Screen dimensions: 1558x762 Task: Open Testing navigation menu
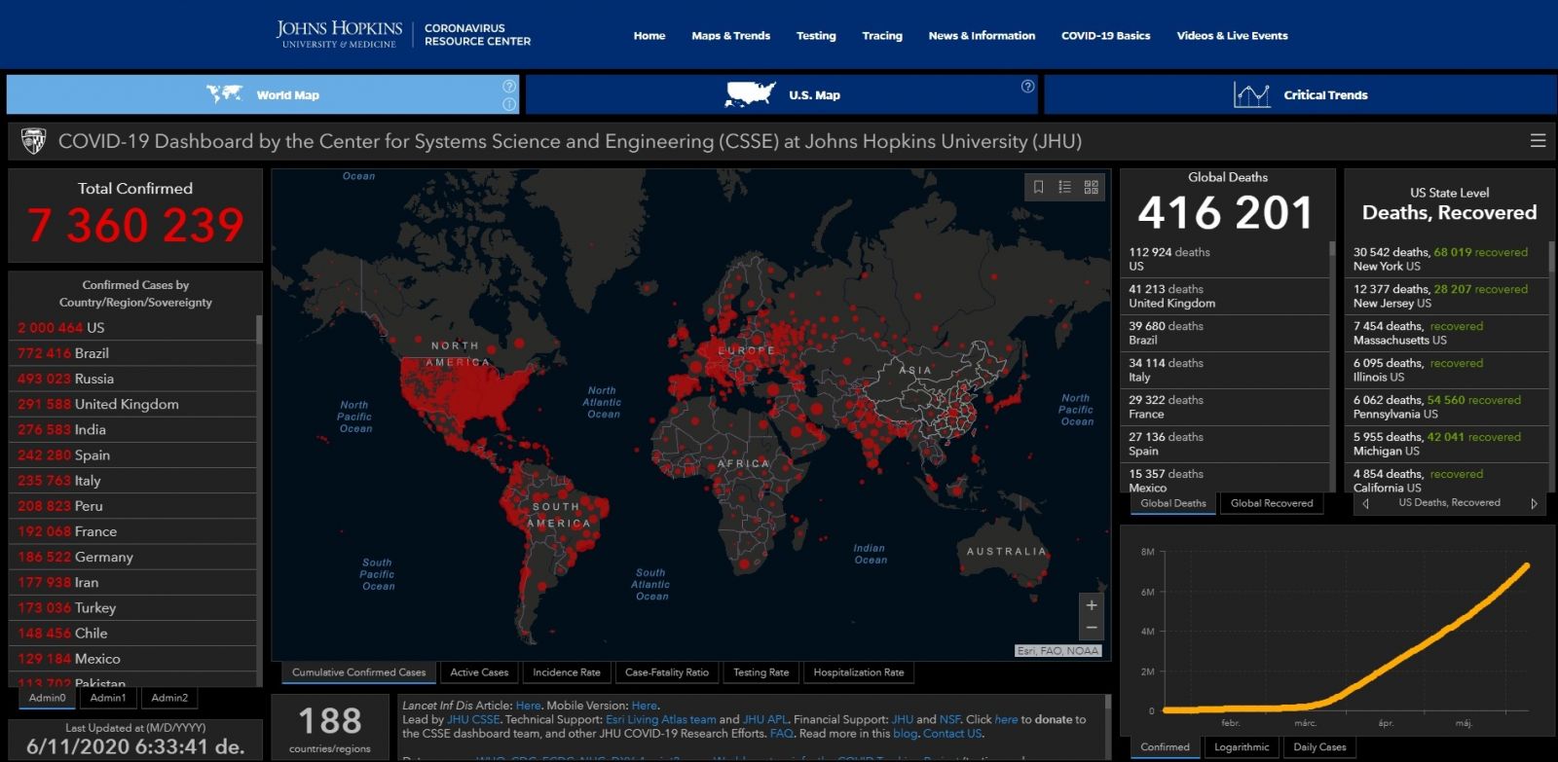(x=816, y=36)
